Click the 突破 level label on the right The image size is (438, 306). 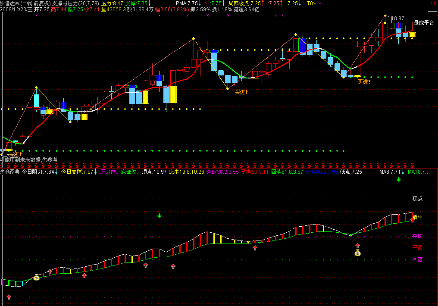[x=417, y=236]
